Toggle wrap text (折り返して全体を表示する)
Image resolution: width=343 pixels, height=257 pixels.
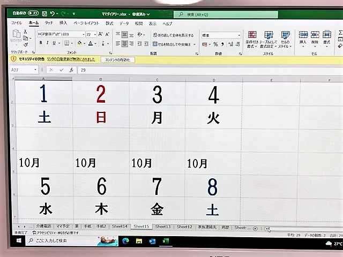[x=173, y=35]
